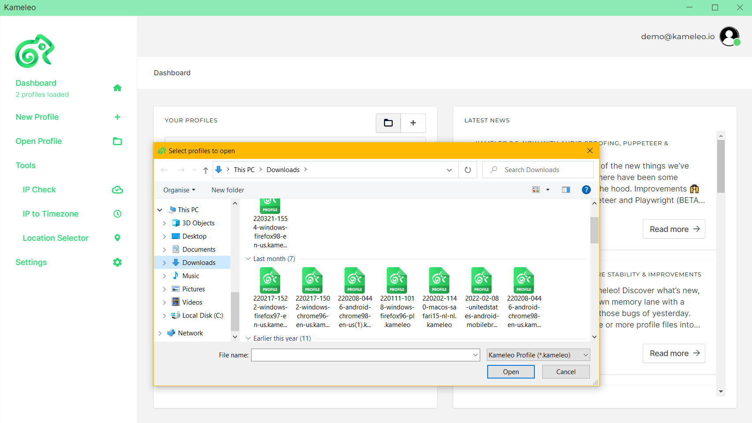Image resolution: width=752 pixels, height=423 pixels.
Task: Click second Read more button in Latest News
Action: 674,353
